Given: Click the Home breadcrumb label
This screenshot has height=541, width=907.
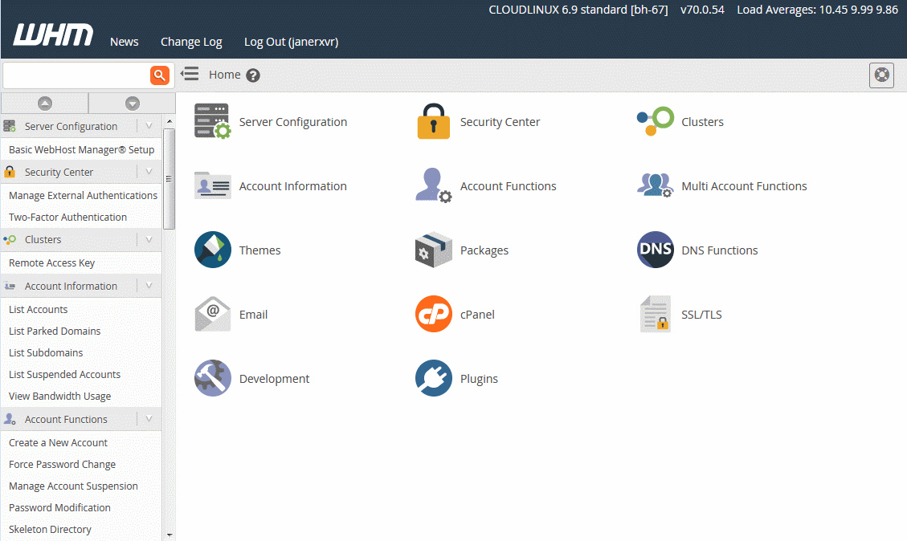Looking at the screenshot, I should coord(224,75).
